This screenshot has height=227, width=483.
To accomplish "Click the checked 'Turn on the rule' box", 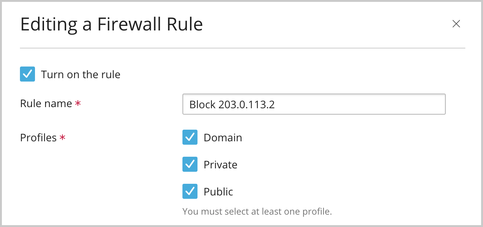I will [27, 74].
